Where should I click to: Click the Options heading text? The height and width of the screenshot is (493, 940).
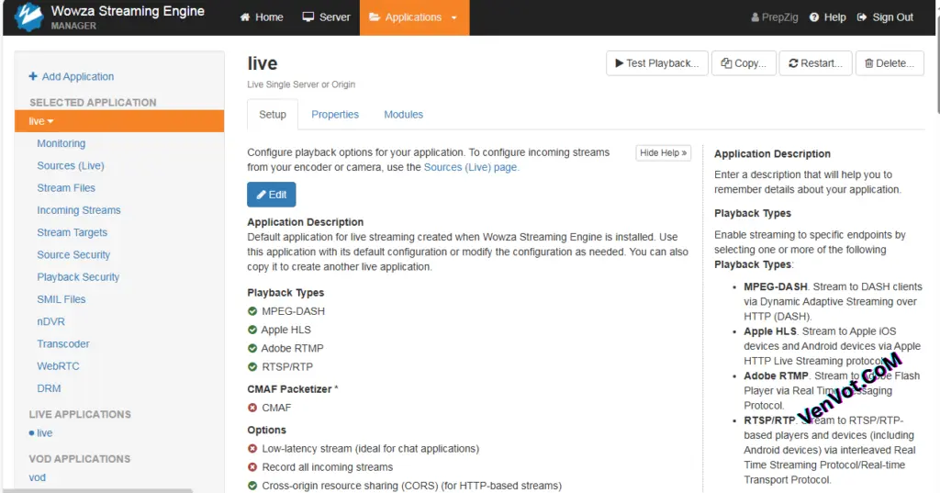click(x=267, y=430)
